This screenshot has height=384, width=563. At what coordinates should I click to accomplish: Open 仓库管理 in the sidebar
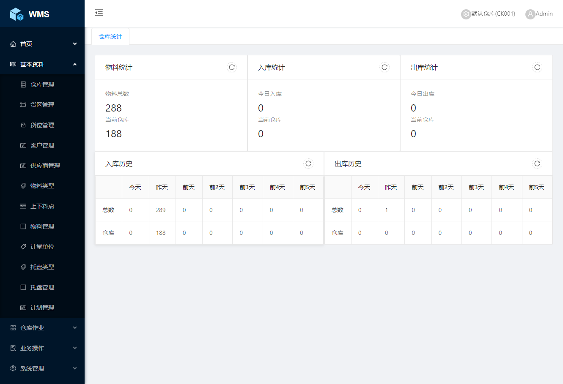click(42, 84)
